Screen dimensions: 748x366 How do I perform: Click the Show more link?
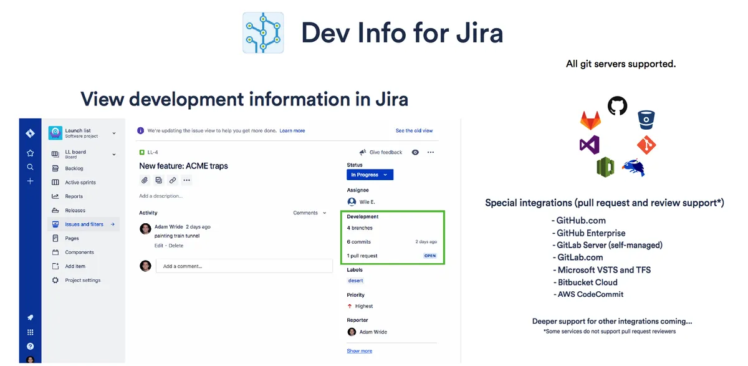click(x=360, y=351)
